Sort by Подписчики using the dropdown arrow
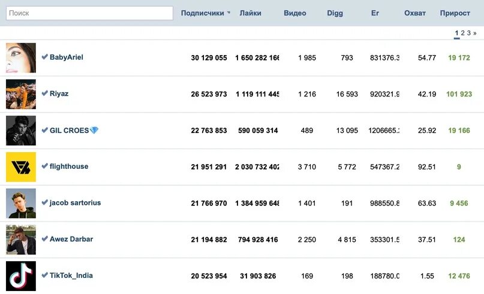The width and height of the screenshot is (484, 294). [x=229, y=13]
